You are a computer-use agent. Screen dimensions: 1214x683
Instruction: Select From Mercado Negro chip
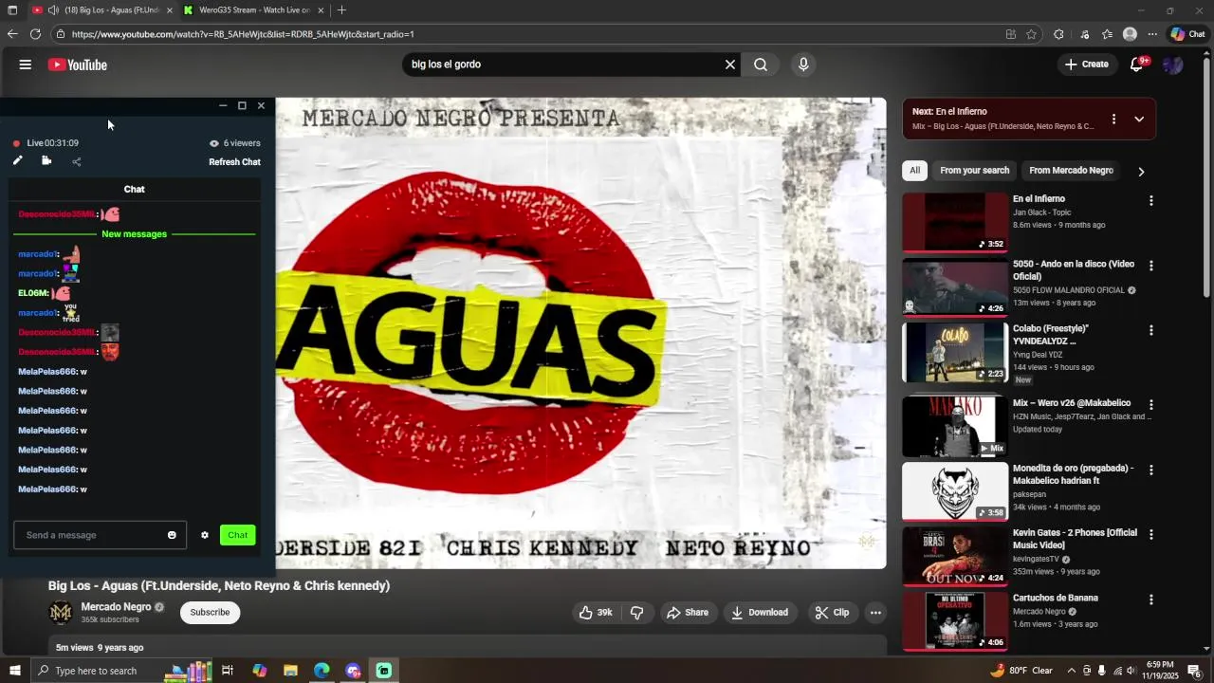[1071, 171]
